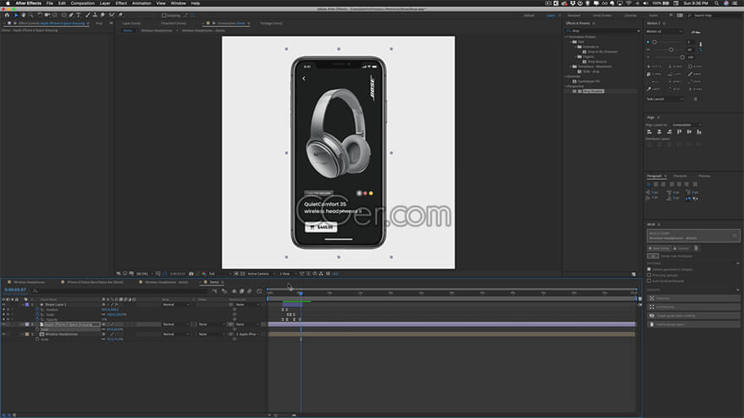Click Drop Shadow effect in presets list
The width and height of the screenshot is (744, 418).
(x=594, y=91)
